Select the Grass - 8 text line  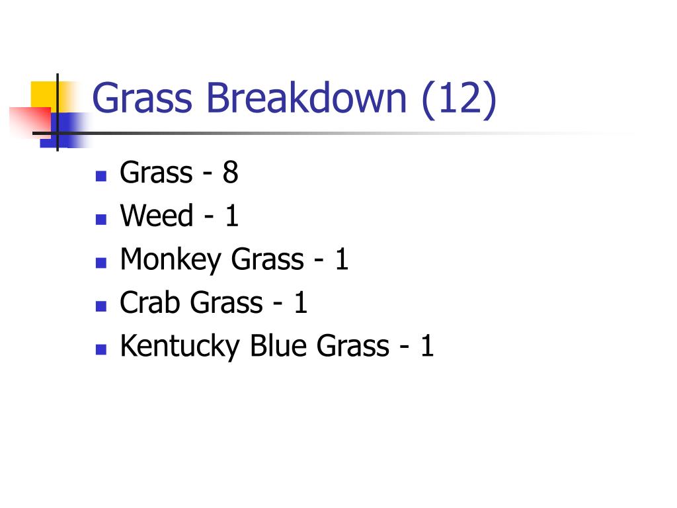[x=179, y=173]
